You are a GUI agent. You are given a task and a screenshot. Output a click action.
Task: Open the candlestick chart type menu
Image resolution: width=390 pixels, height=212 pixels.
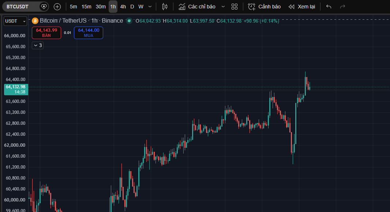point(165,7)
